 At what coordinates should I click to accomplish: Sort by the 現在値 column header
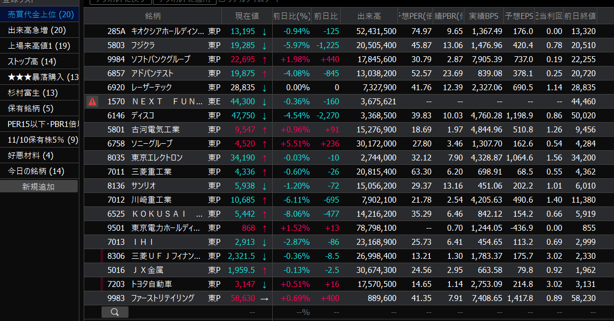[x=247, y=16]
